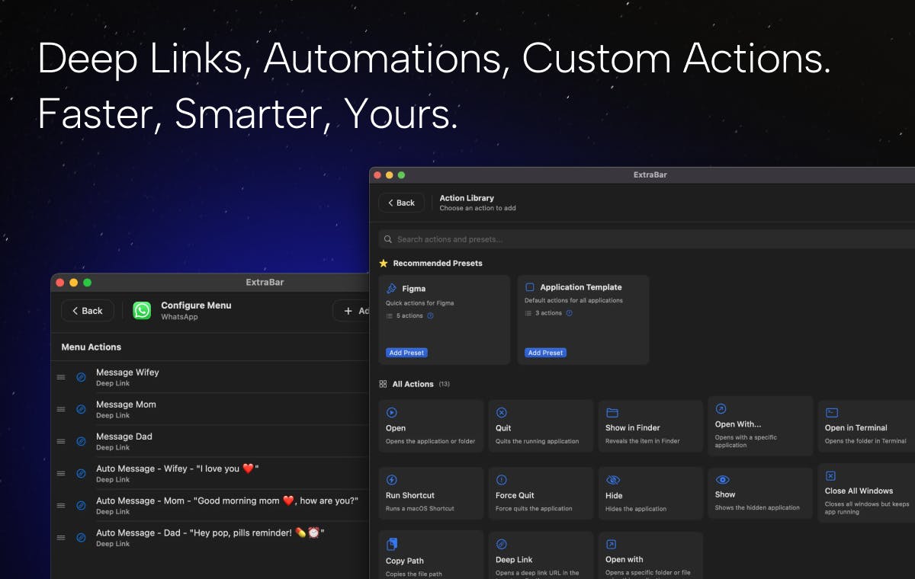Choose the Quit action icon
The image size is (915, 579).
(502, 412)
